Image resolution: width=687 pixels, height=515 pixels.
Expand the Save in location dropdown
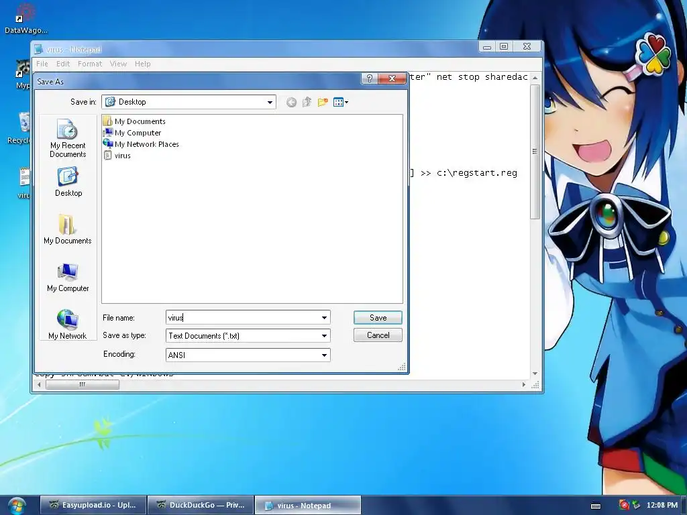[270, 102]
